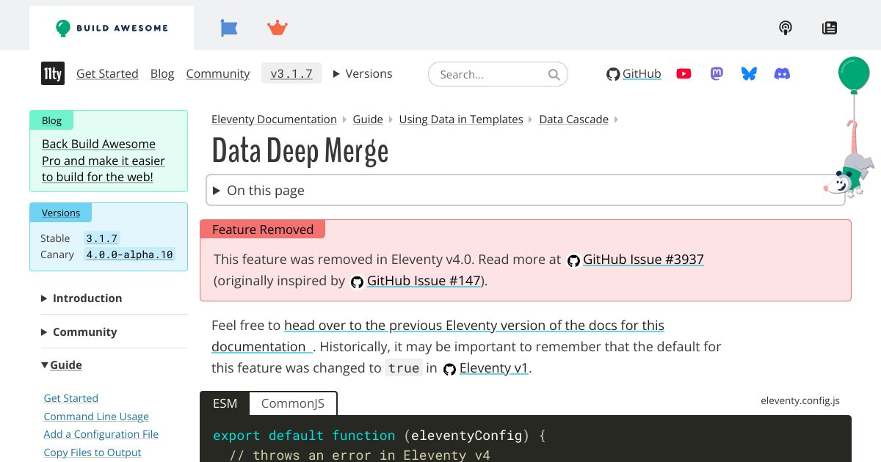Open Add a Configuration File link
This screenshot has width=881, height=462.
(x=101, y=434)
